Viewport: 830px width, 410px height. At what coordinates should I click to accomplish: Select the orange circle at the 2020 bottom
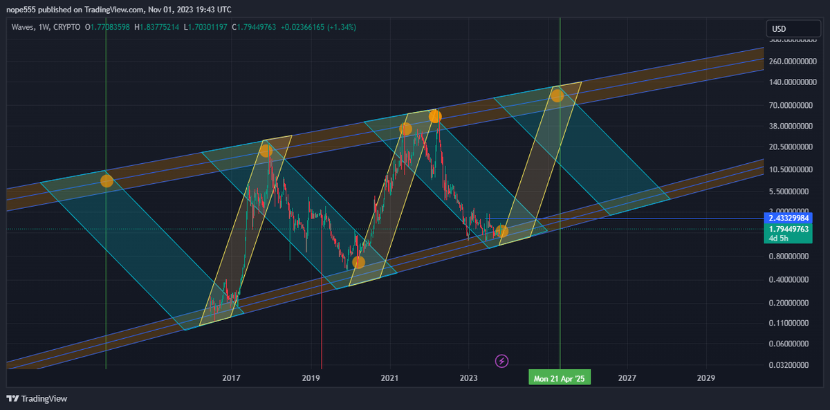[x=358, y=262]
